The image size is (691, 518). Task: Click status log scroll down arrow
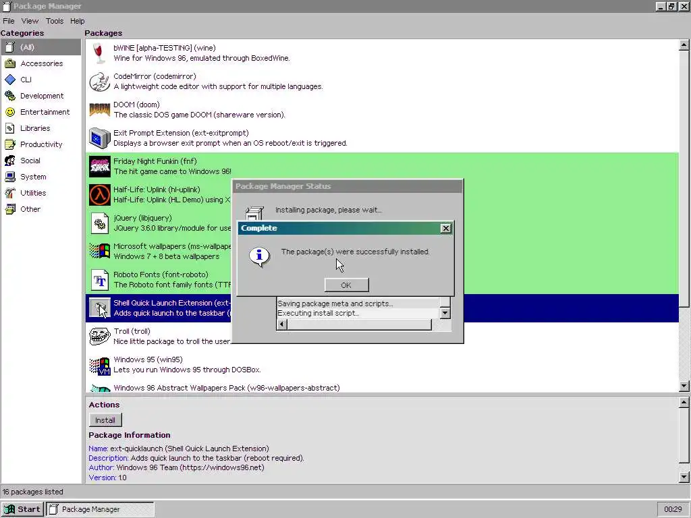coord(445,313)
